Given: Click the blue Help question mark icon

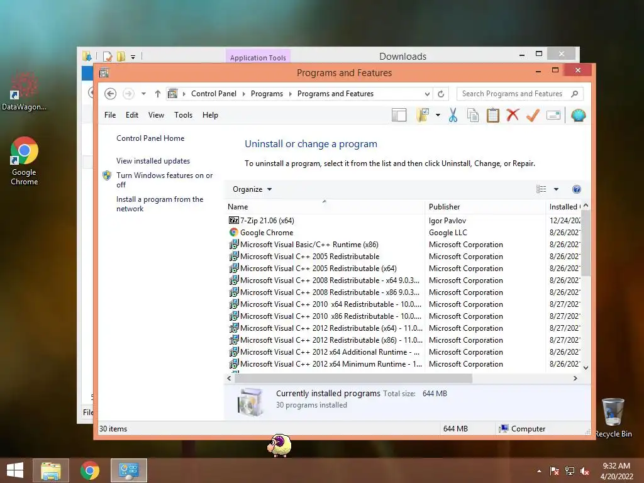Looking at the screenshot, I should coord(577,189).
